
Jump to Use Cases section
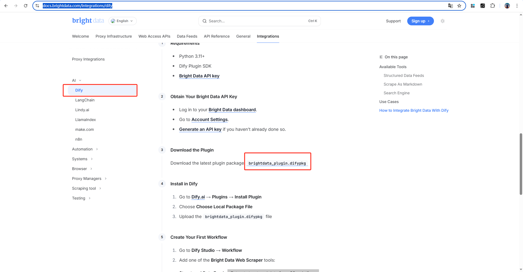[389, 102]
